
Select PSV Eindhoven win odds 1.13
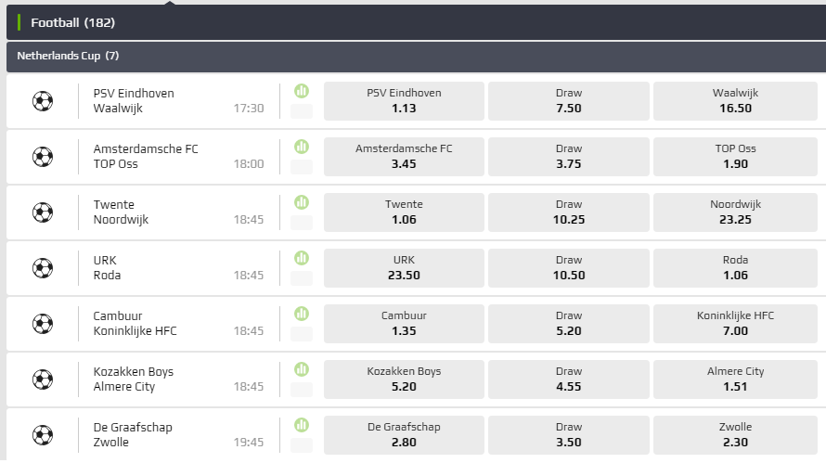[x=404, y=100]
